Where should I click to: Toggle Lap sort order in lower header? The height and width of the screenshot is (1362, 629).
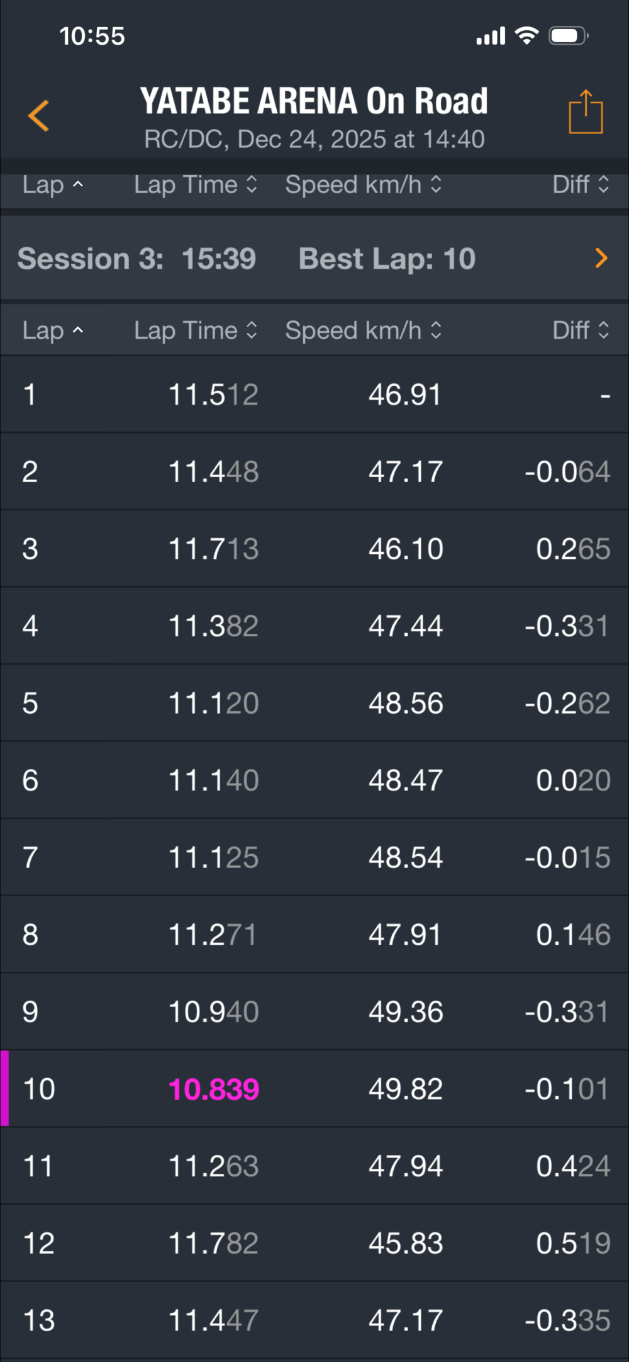pyautogui.click(x=53, y=330)
